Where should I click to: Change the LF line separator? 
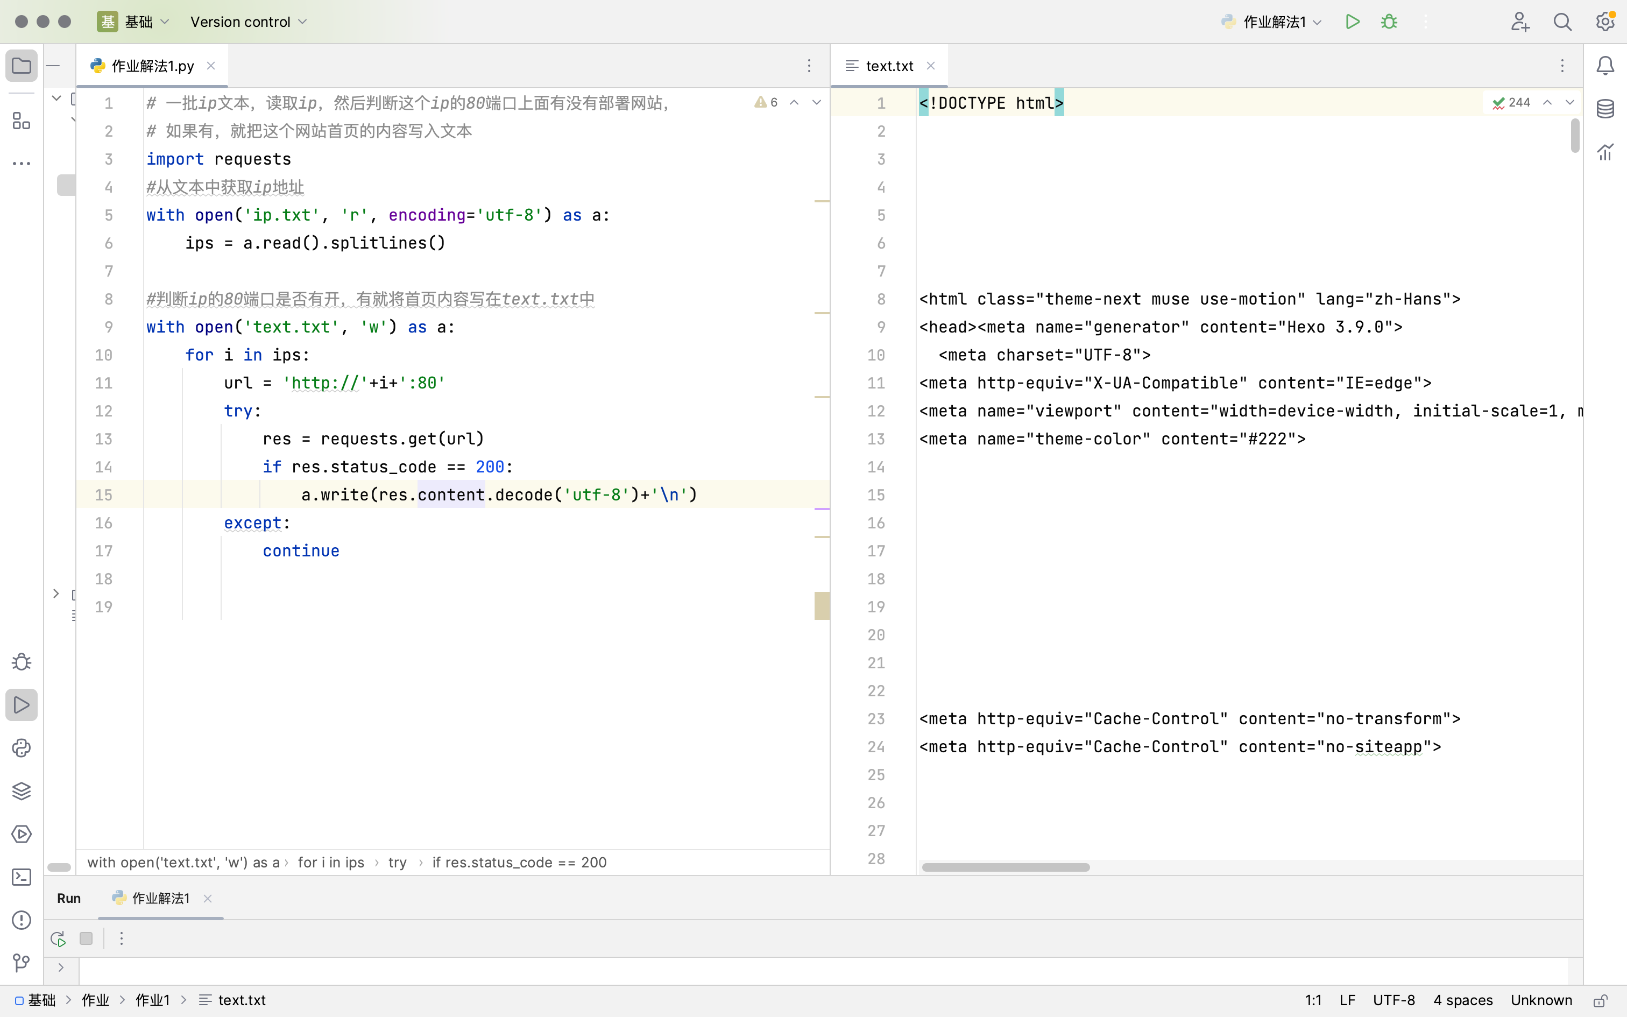click(1347, 1001)
